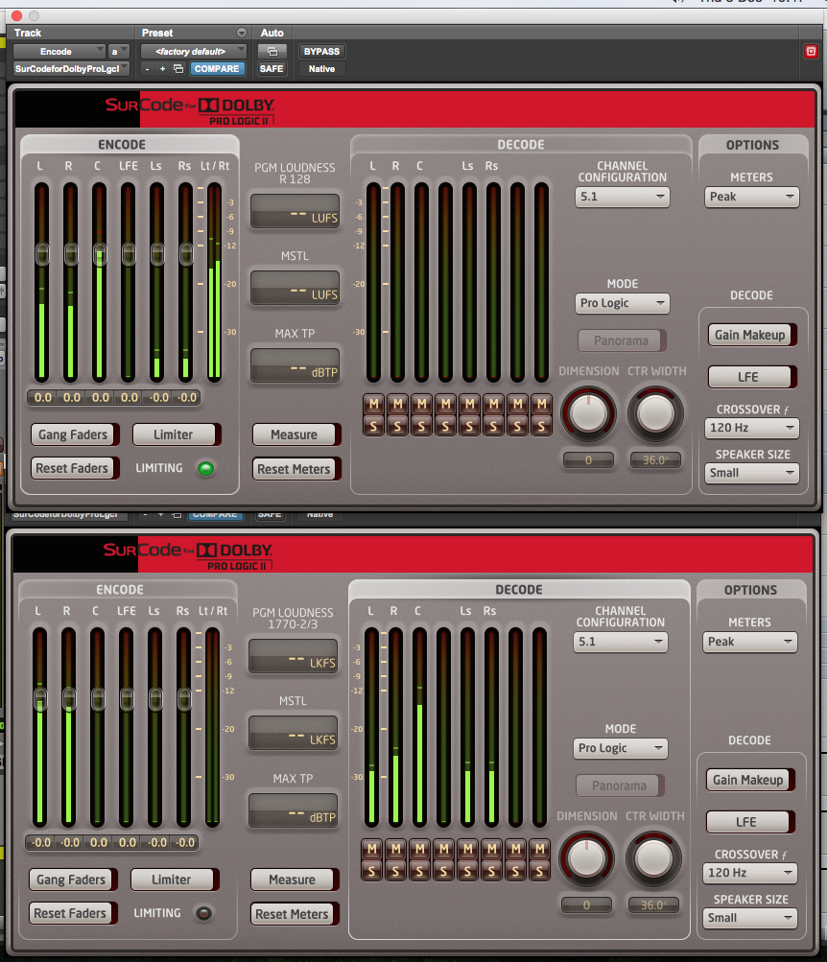Solo the C decode channel in top plugin
The width and height of the screenshot is (827, 962).
click(x=421, y=425)
